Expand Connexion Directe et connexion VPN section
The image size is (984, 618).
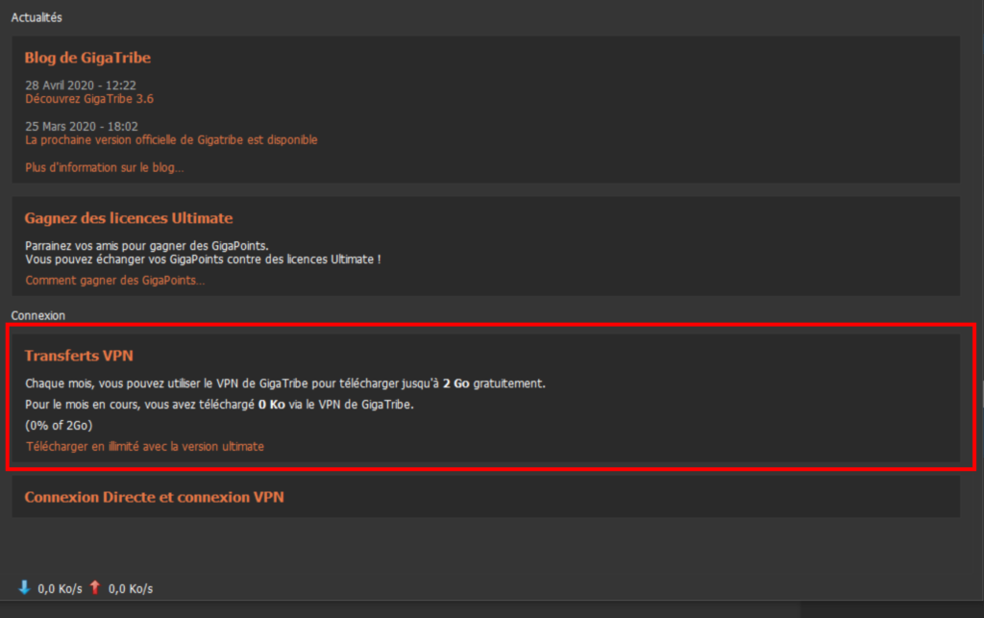[154, 497]
